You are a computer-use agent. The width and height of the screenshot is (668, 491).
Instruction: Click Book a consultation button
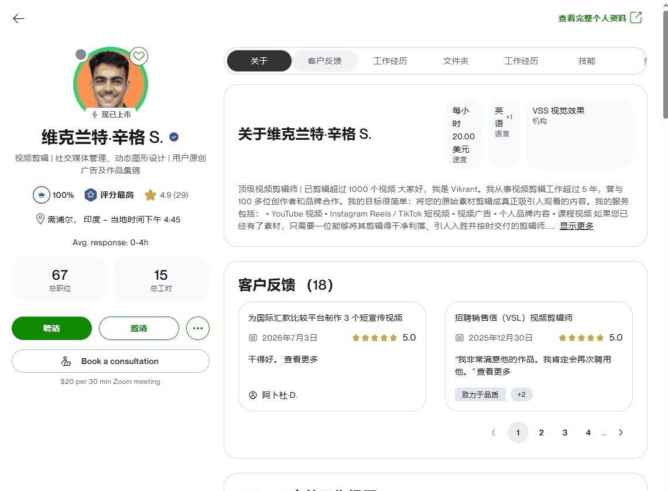[110, 361]
